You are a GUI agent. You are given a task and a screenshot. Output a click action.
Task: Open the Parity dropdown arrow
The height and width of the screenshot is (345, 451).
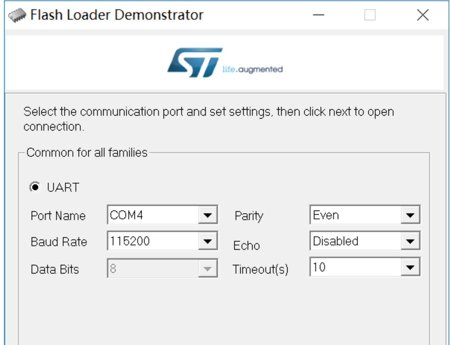pos(410,215)
